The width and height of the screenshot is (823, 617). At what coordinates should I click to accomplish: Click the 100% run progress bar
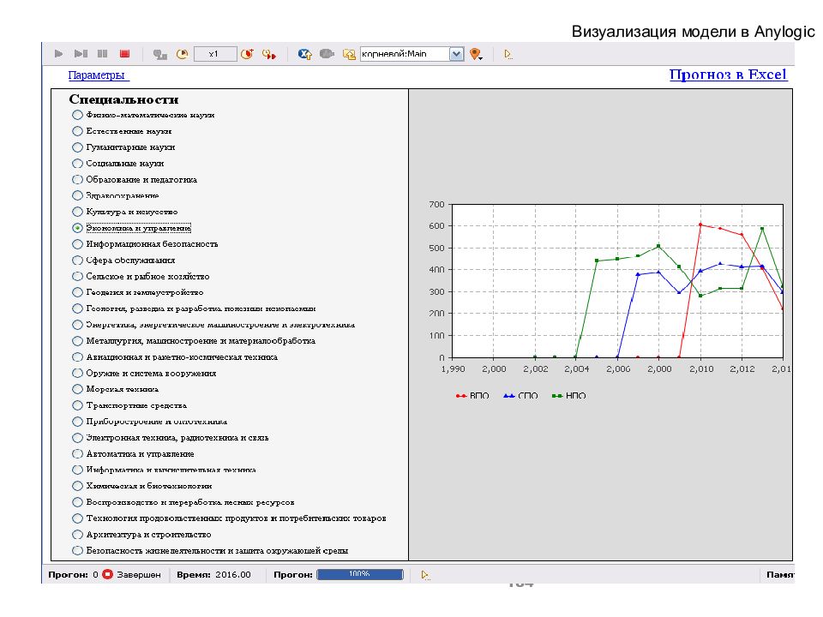click(359, 574)
